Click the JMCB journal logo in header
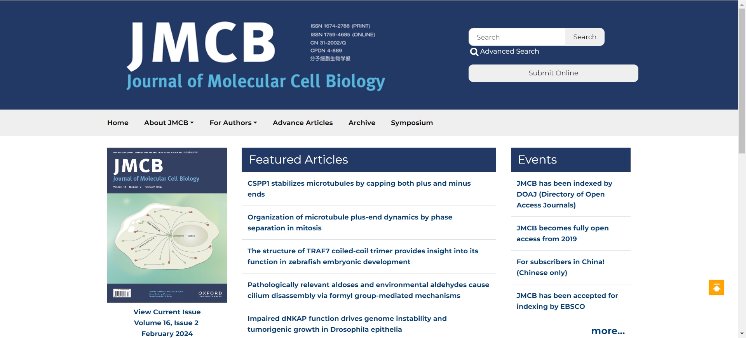This screenshot has width=746, height=338. pos(256,56)
